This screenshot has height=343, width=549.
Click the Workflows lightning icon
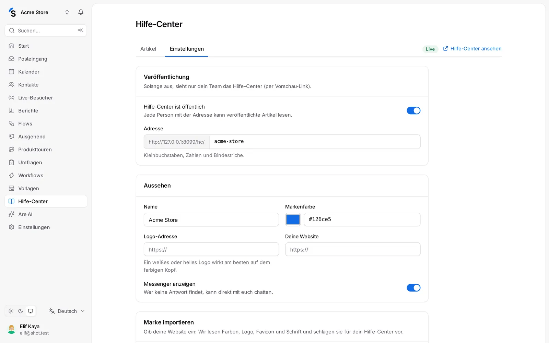tap(11, 175)
